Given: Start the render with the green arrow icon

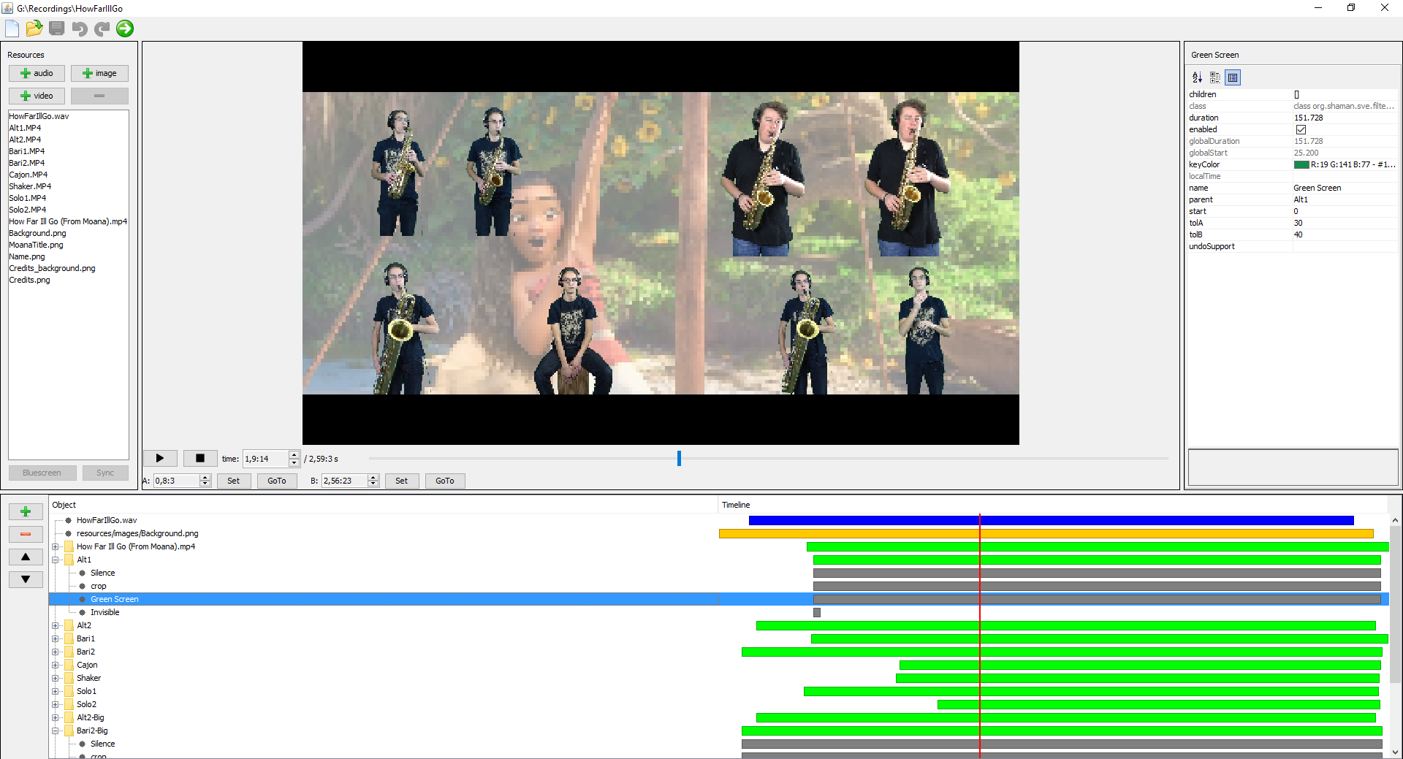Looking at the screenshot, I should (x=124, y=28).
